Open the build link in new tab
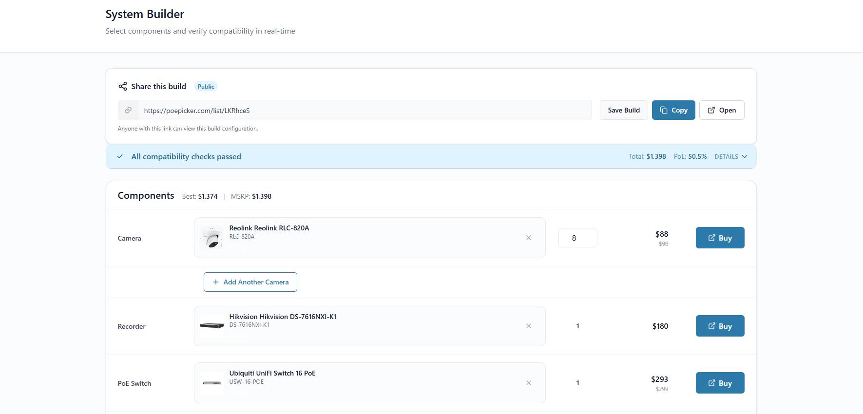 point(721,110)
